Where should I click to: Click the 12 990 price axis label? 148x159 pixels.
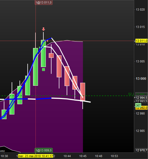(140, 113)
